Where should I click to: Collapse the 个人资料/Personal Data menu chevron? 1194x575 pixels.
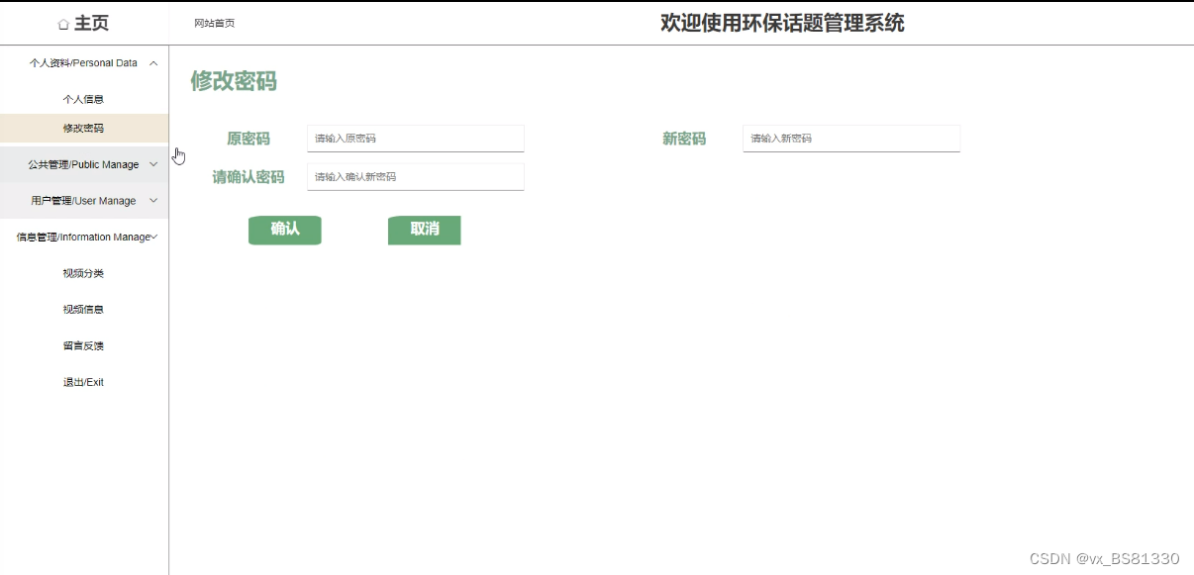click(153, 62)
